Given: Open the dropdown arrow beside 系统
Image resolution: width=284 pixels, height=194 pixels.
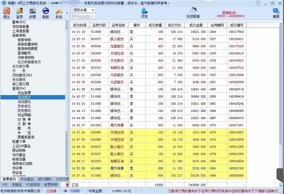Looking at the screenshot, I should point(67,13).
